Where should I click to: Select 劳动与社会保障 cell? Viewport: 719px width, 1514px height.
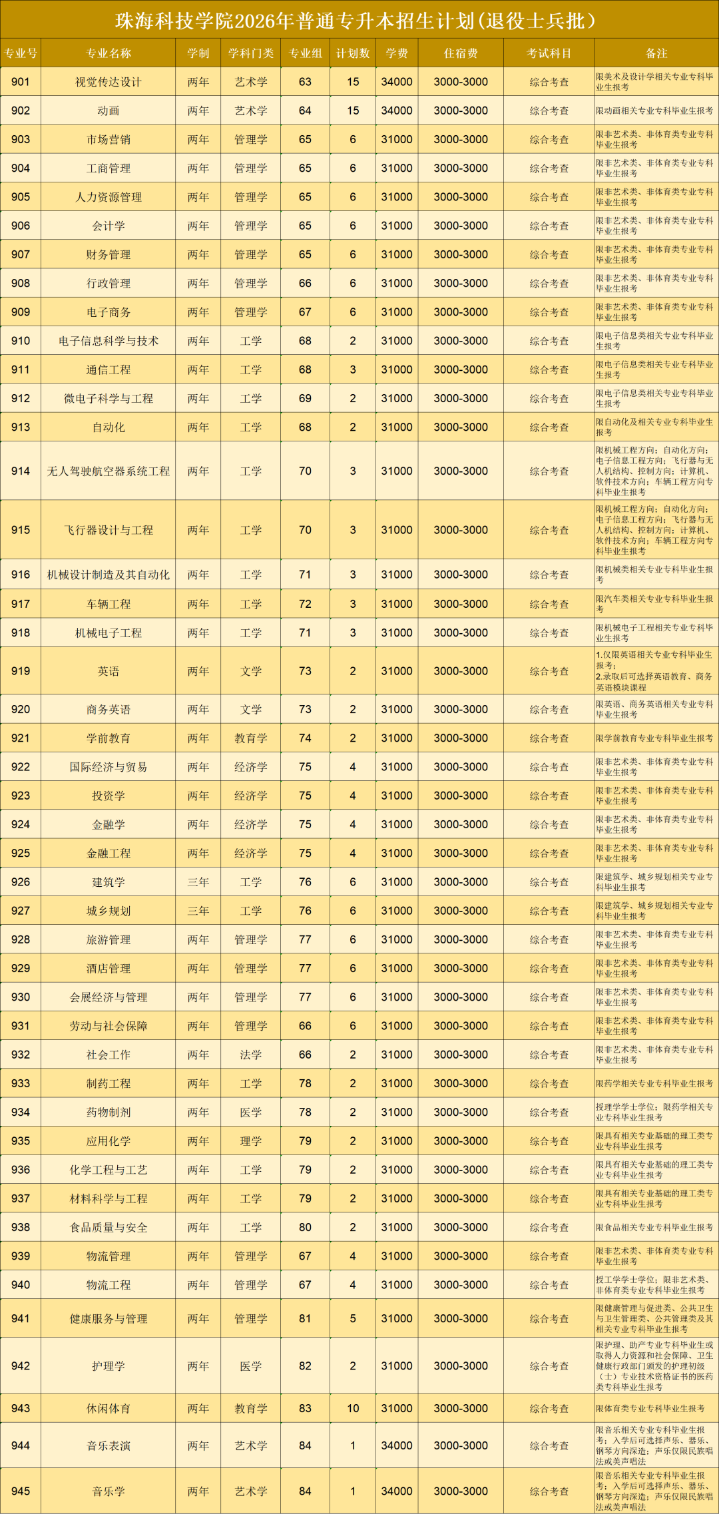coord(109,1025)
